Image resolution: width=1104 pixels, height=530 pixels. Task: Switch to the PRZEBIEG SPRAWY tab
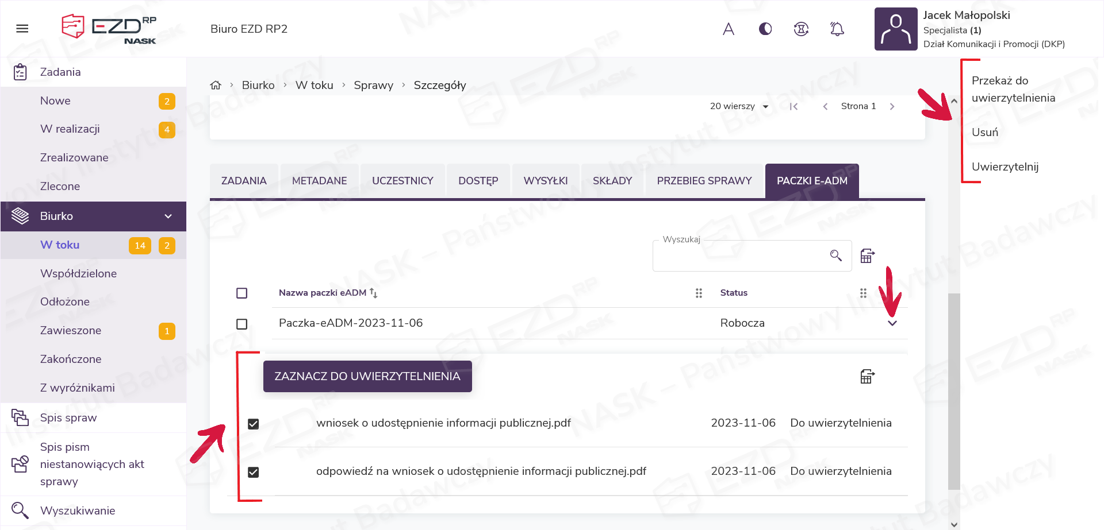click(704, 181)
